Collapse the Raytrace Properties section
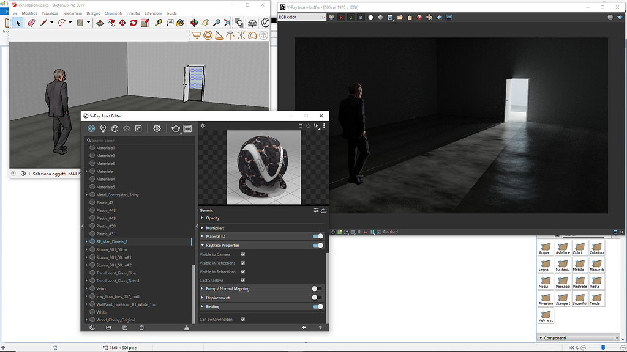 tap(203, 245)
